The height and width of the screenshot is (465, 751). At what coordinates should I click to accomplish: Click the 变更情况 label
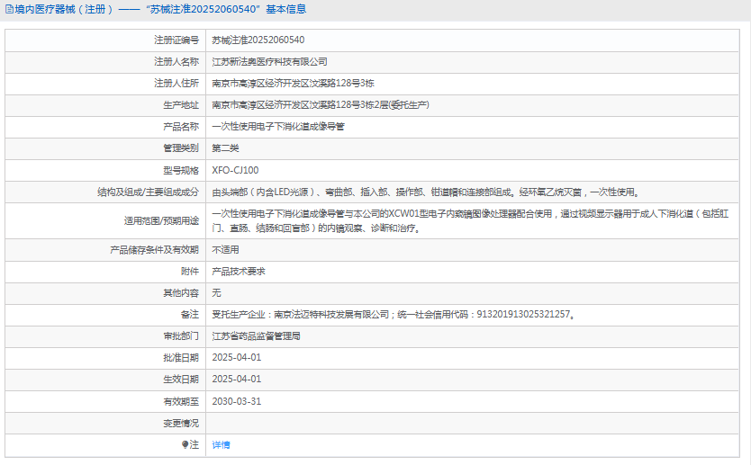click(181, 424)
